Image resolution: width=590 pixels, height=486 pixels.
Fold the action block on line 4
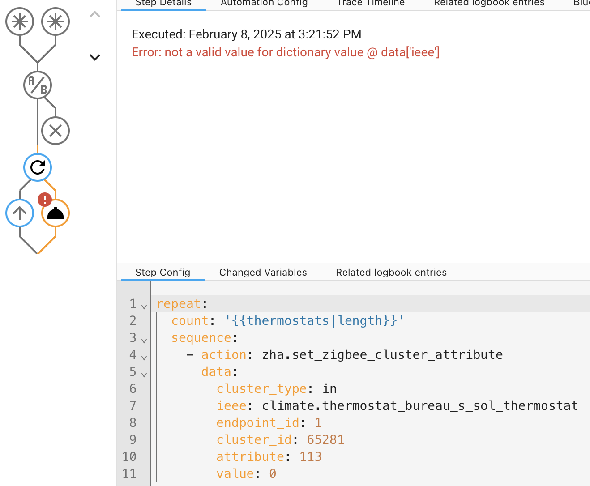144,358
